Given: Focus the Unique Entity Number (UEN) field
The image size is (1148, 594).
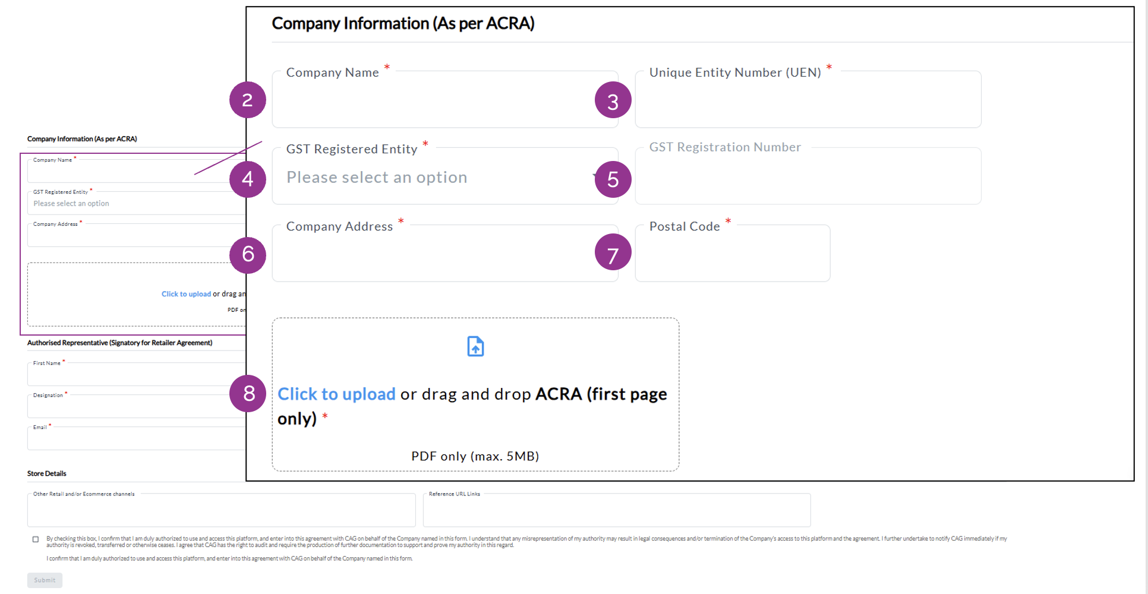Looking at the screenshot, I should (x=808, y=102).
